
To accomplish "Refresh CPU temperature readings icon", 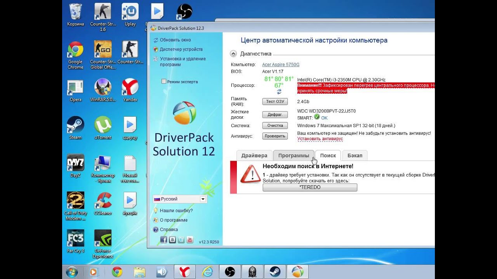I will coord(279,92).
